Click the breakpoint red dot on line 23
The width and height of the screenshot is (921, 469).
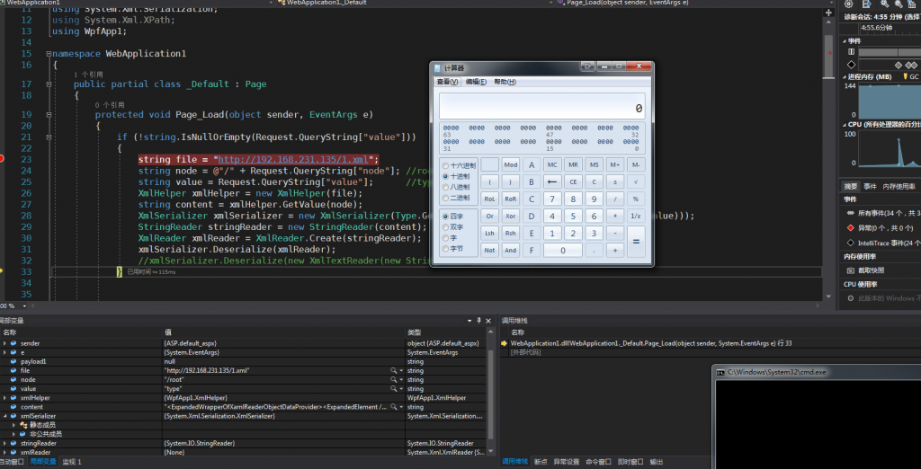click(x=2, y=158)
